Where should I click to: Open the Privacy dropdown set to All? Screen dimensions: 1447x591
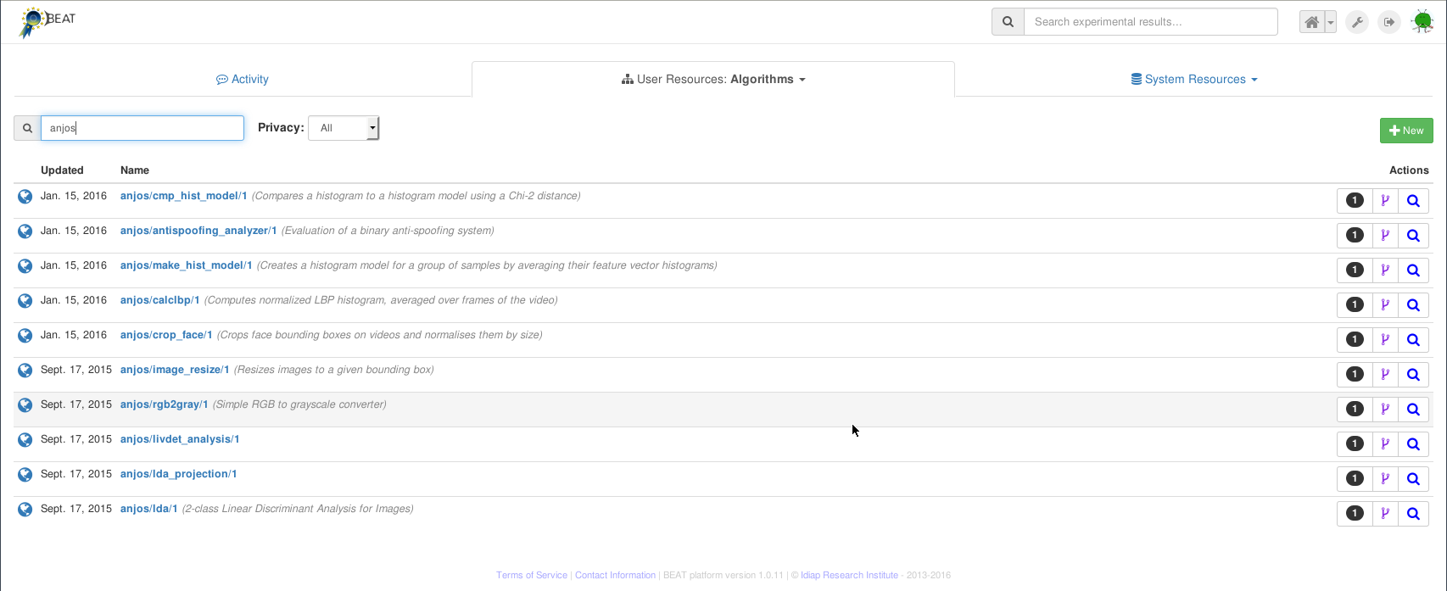pos(344,128)
